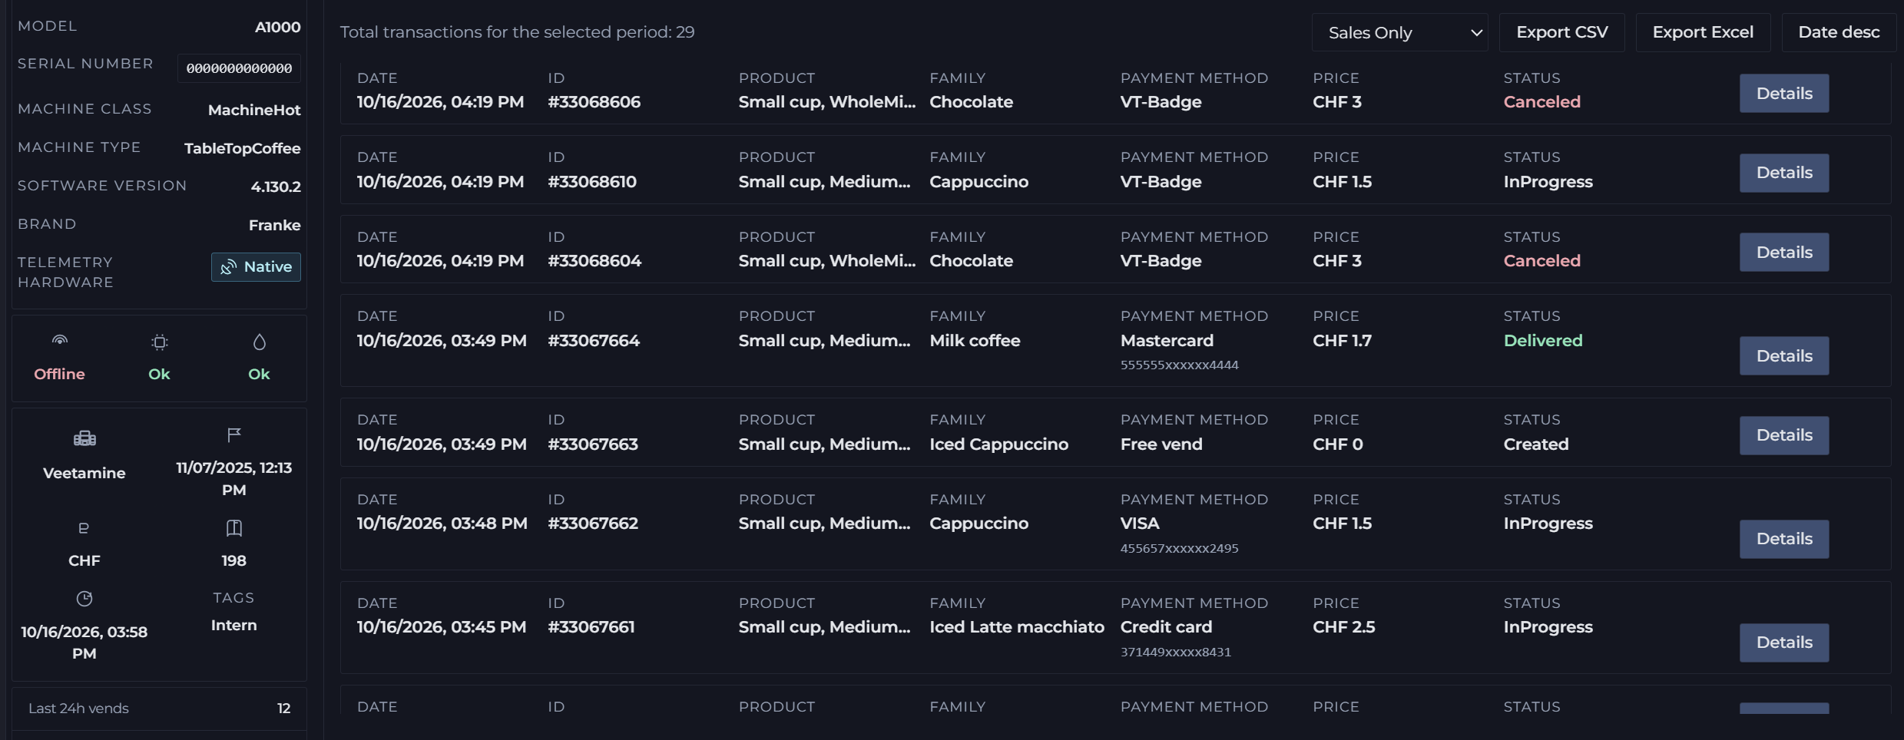Click the Veetamine company name
Screen dimensions: 1904x740
84,473
